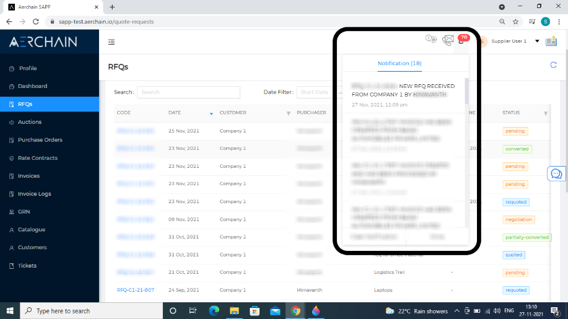Click the Laptops RFQ name
568x319 pixels.
(383, 290)
